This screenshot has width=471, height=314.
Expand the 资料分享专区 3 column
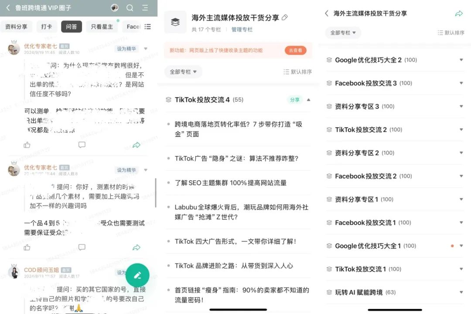click(x=461, y=106)
